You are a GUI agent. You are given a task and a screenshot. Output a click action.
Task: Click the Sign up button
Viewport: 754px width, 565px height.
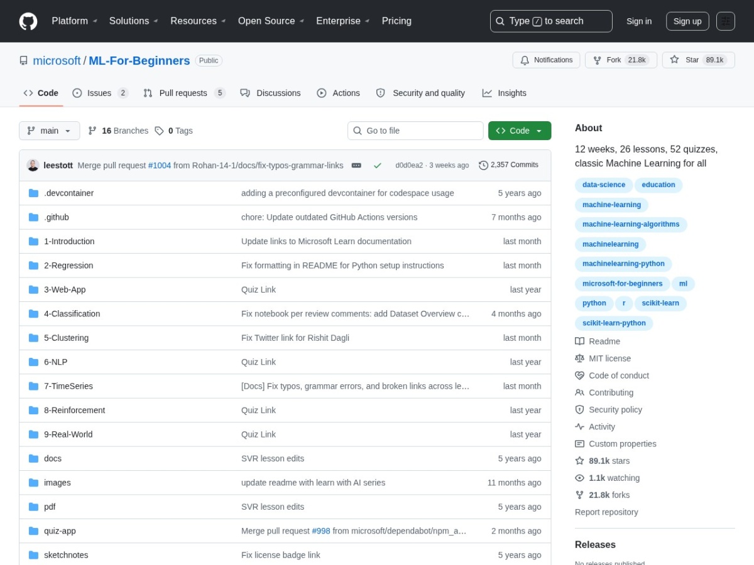(687, 21)
